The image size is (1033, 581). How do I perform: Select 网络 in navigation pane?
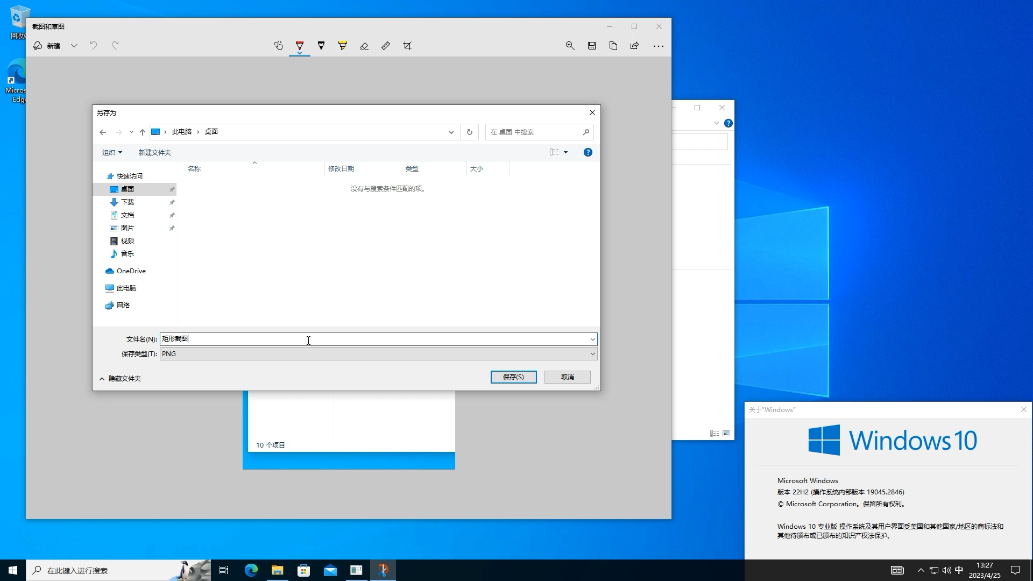coord(123,306)
